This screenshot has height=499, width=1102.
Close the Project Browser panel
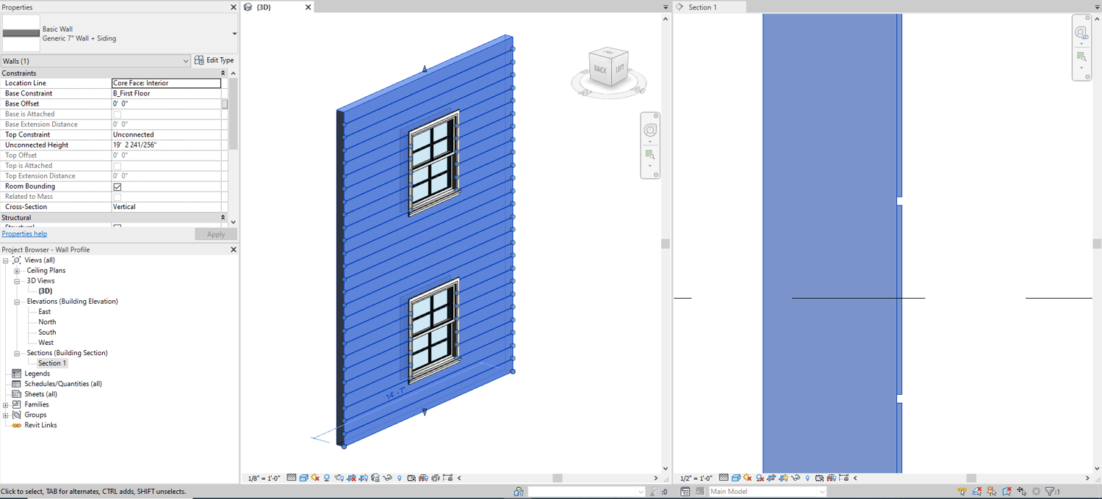coord(234,249)
